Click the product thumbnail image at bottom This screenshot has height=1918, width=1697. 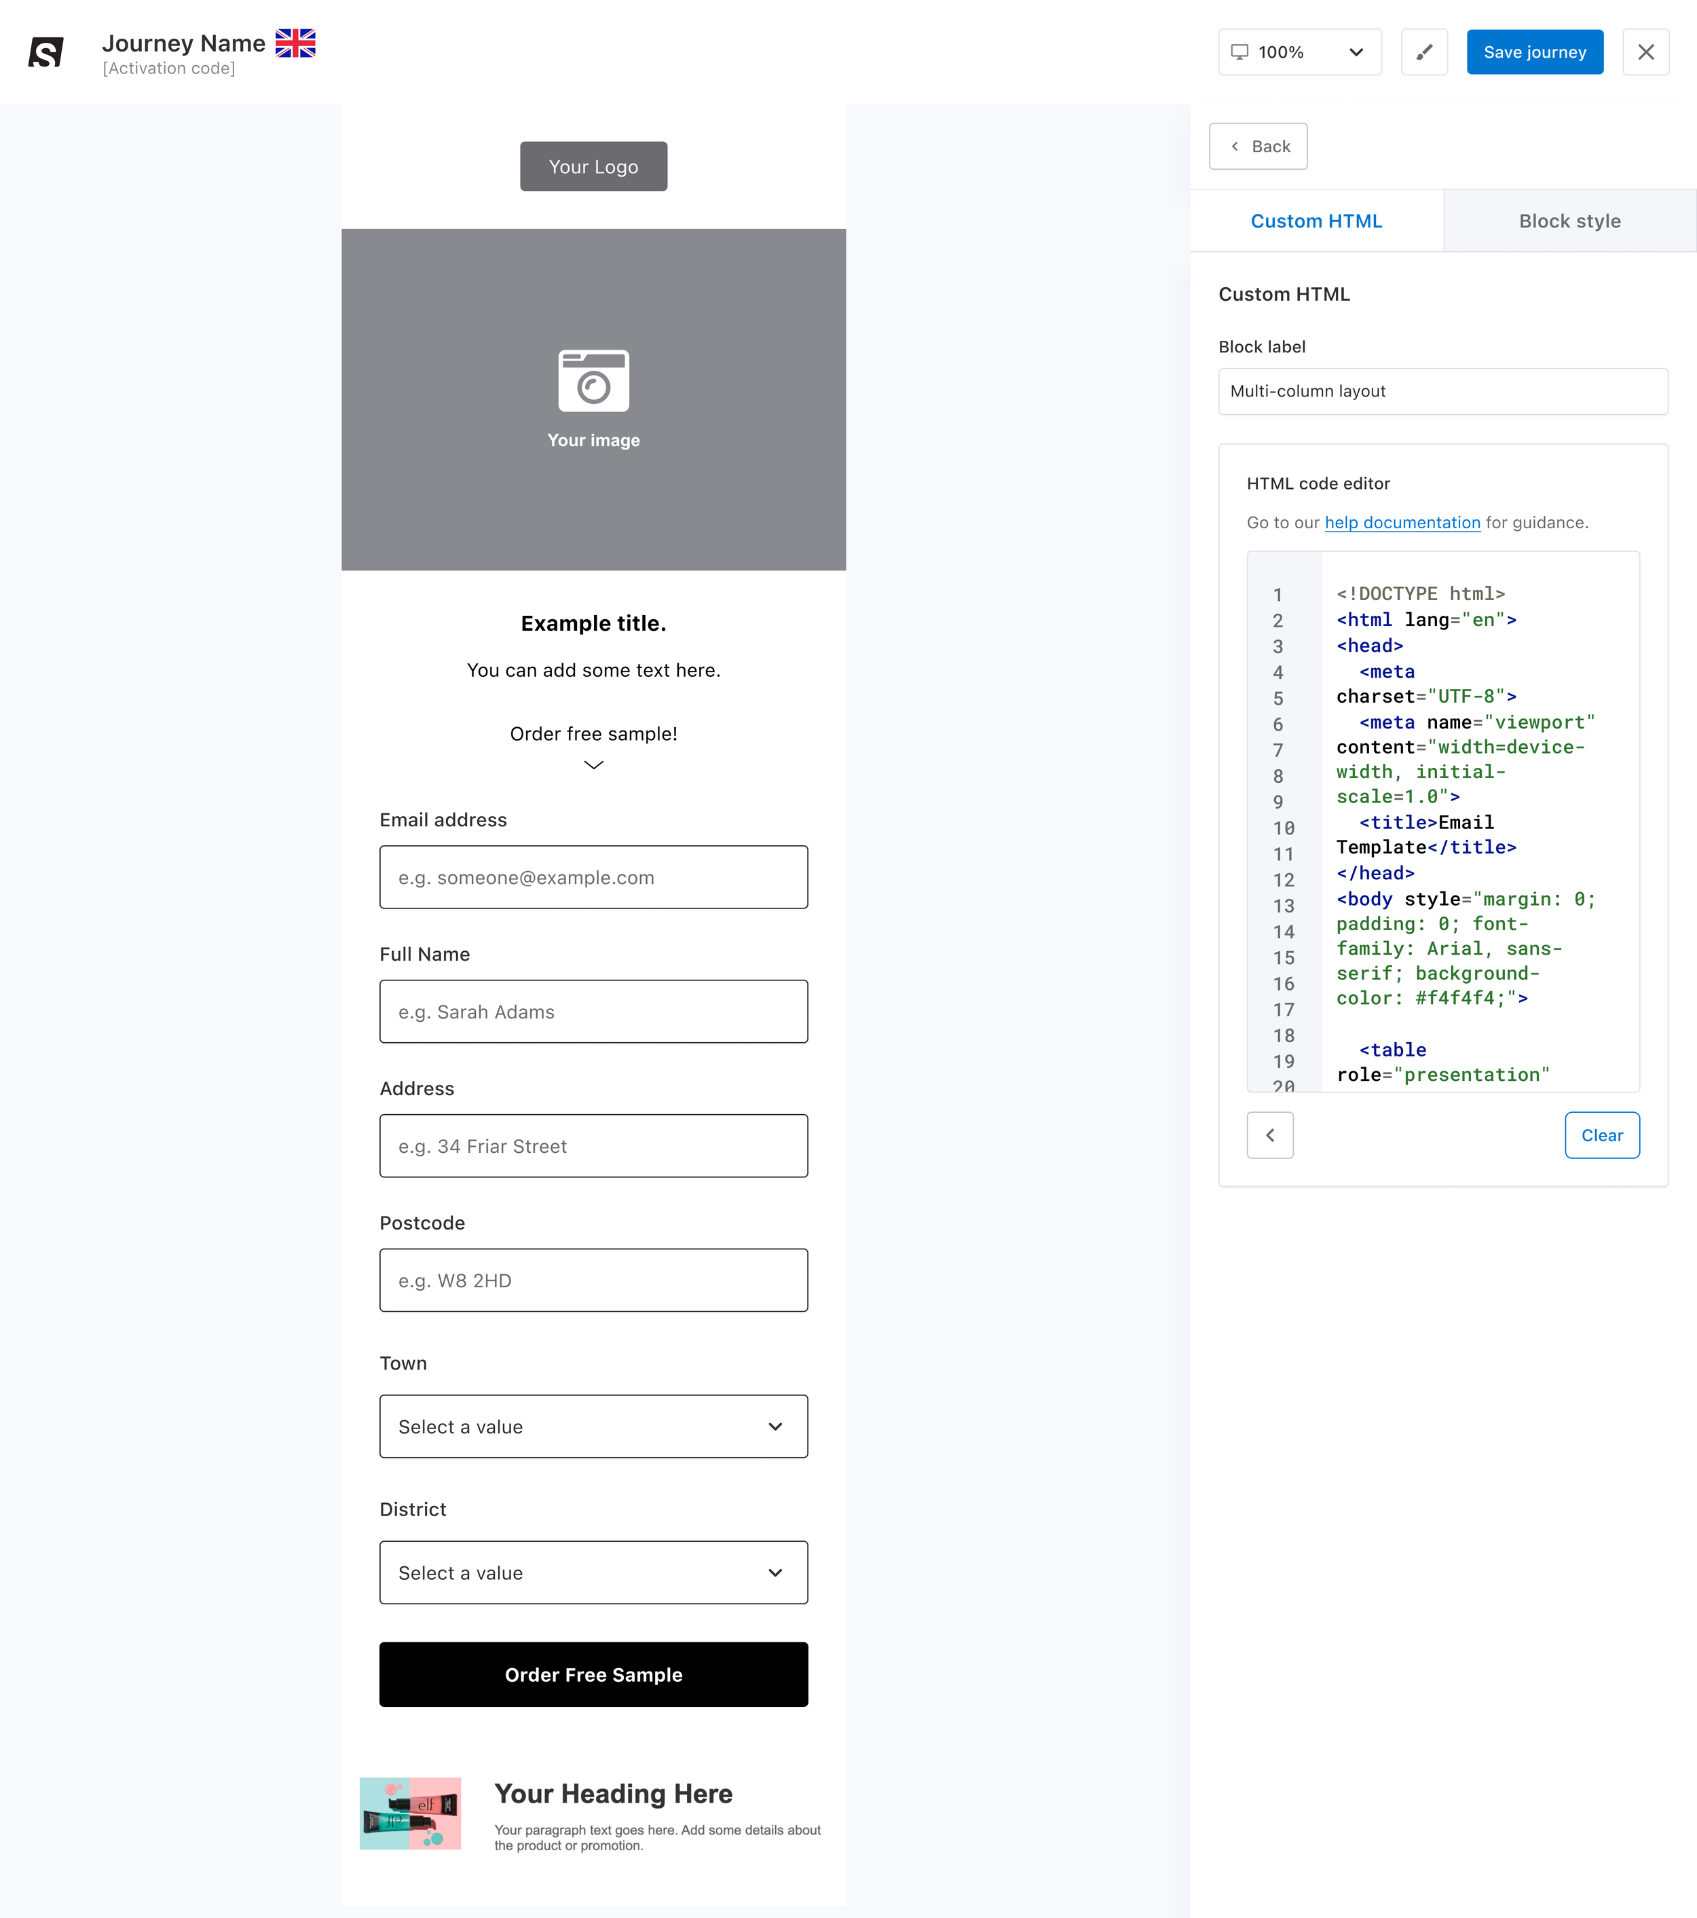(x=410, y=1813)
